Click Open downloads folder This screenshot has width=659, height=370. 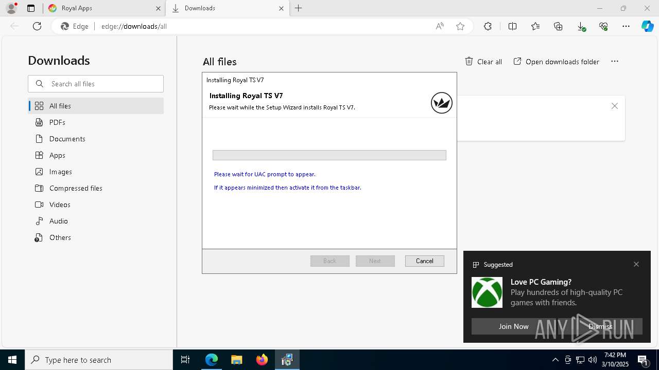pos(557,62)
